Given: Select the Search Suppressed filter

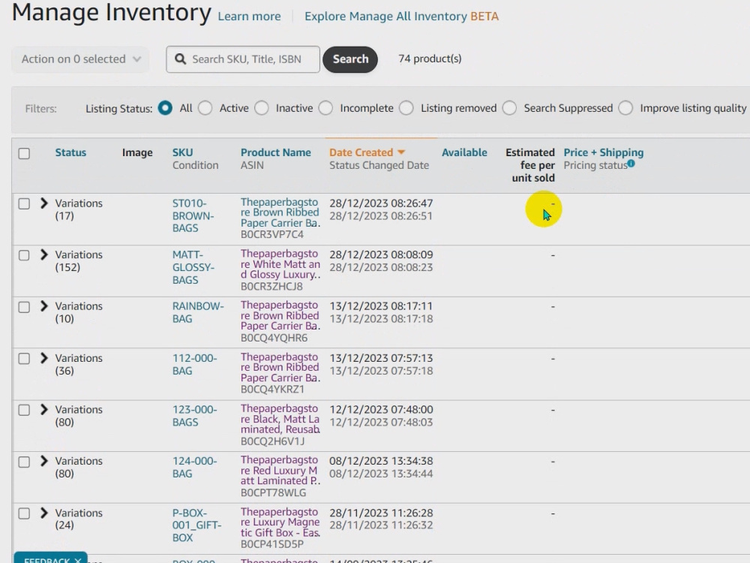Looking at the screenshot, I should pos(509,108).
